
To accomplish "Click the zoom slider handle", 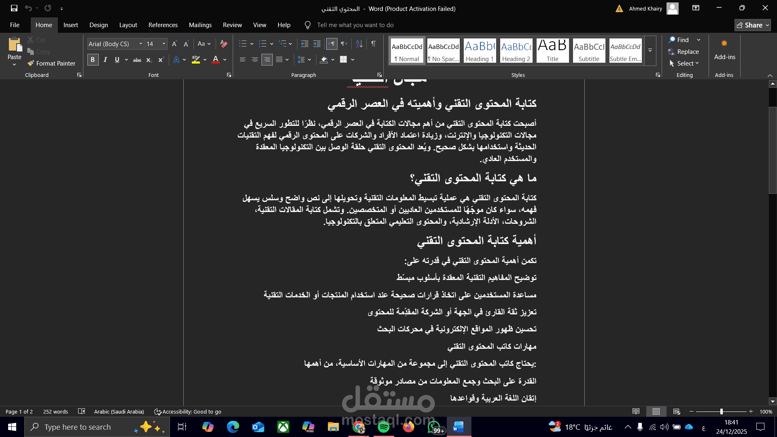I will 721,412.
